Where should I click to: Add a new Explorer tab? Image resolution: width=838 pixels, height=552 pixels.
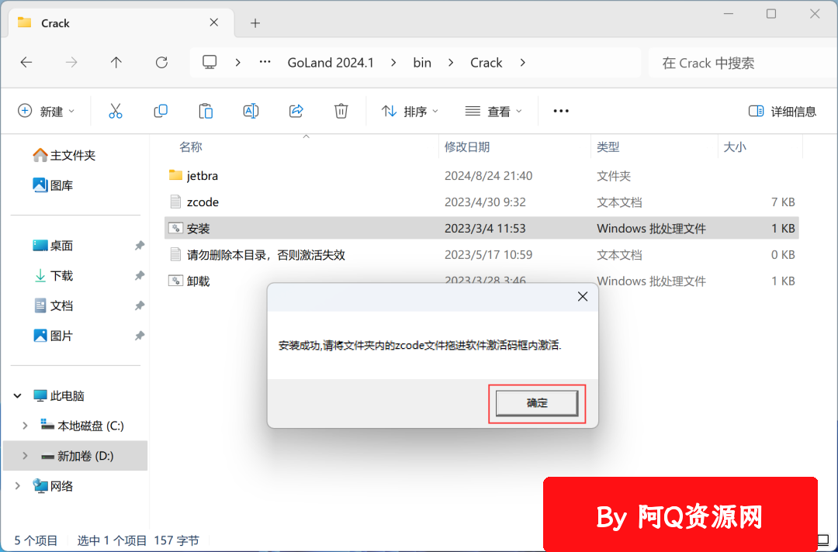coord(255,23)
